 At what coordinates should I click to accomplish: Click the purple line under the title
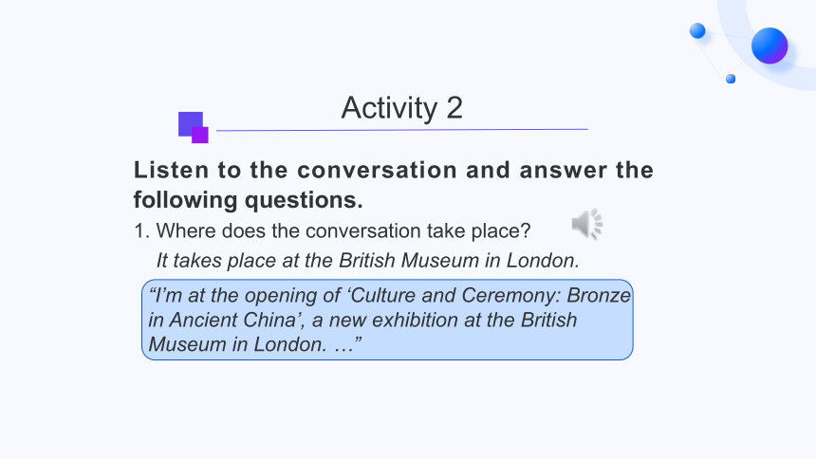click(401, 130)
